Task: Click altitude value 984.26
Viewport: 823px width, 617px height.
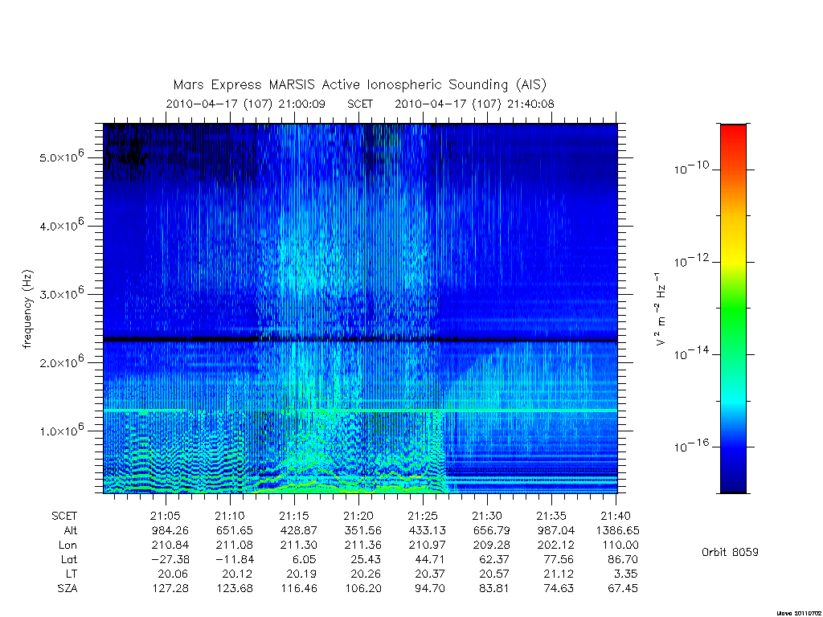Action: [170, 530]
